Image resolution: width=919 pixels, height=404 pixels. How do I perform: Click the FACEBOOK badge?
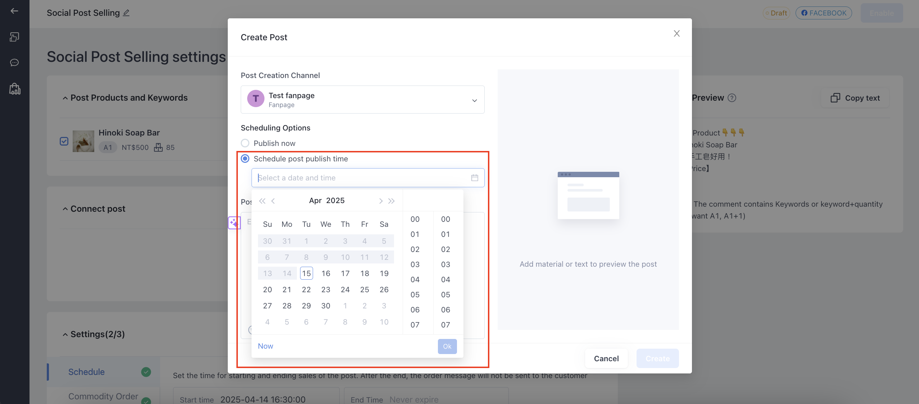(x=824, y=13)
